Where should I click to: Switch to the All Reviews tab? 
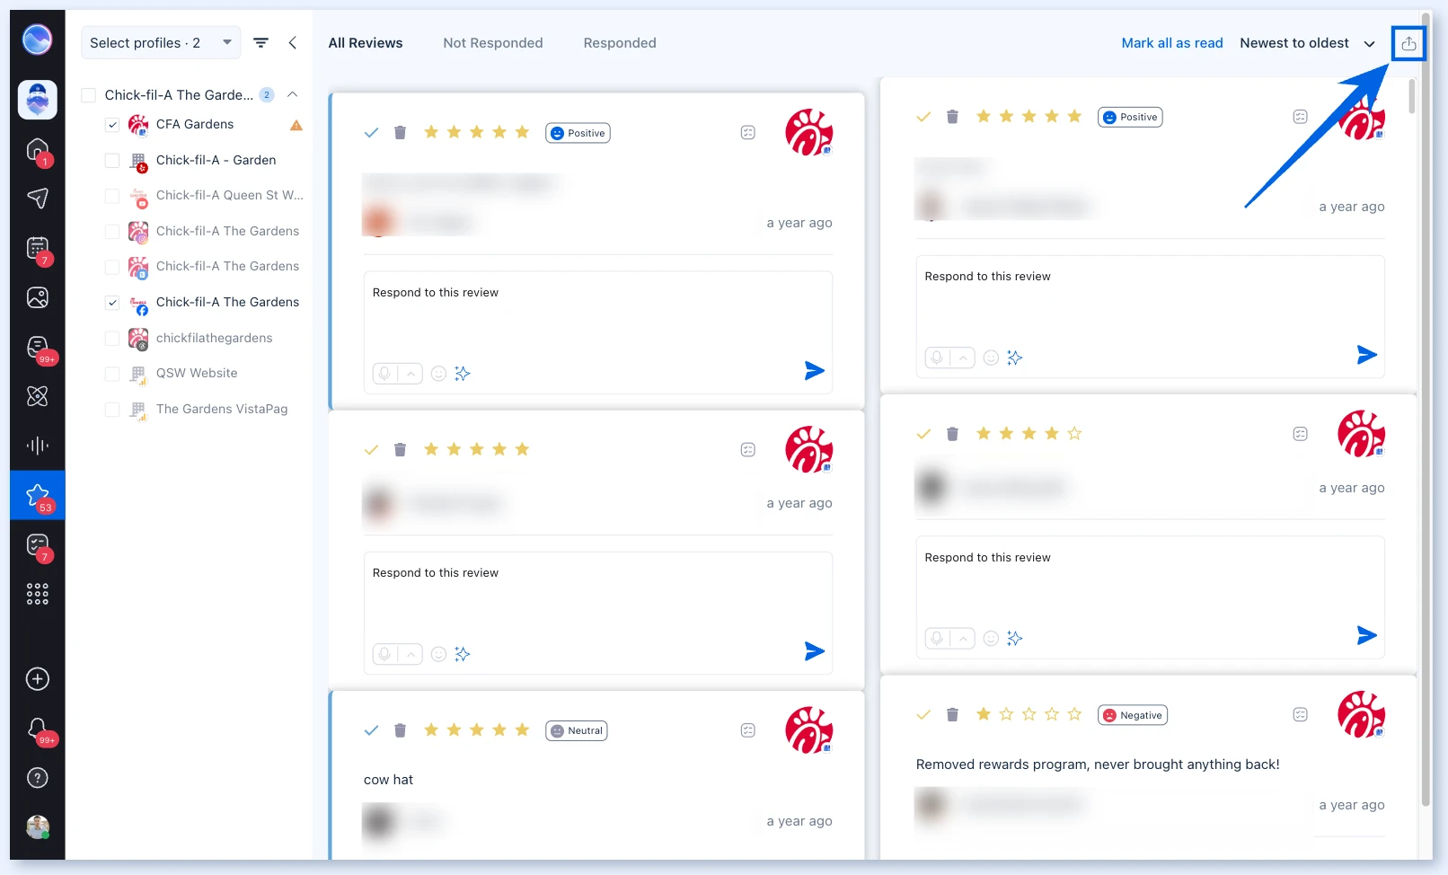point(366,43)
